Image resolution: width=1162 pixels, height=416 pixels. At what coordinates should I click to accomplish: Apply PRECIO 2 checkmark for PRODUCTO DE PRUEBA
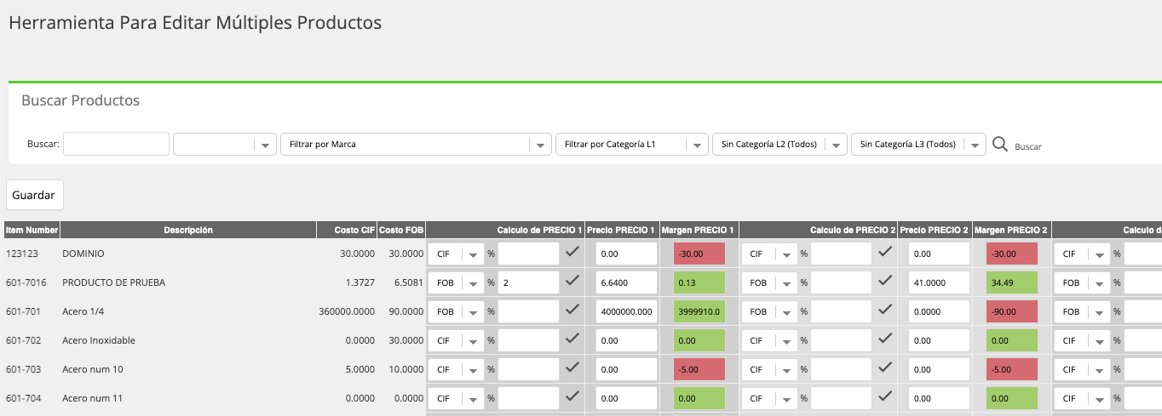click(885, 281)
